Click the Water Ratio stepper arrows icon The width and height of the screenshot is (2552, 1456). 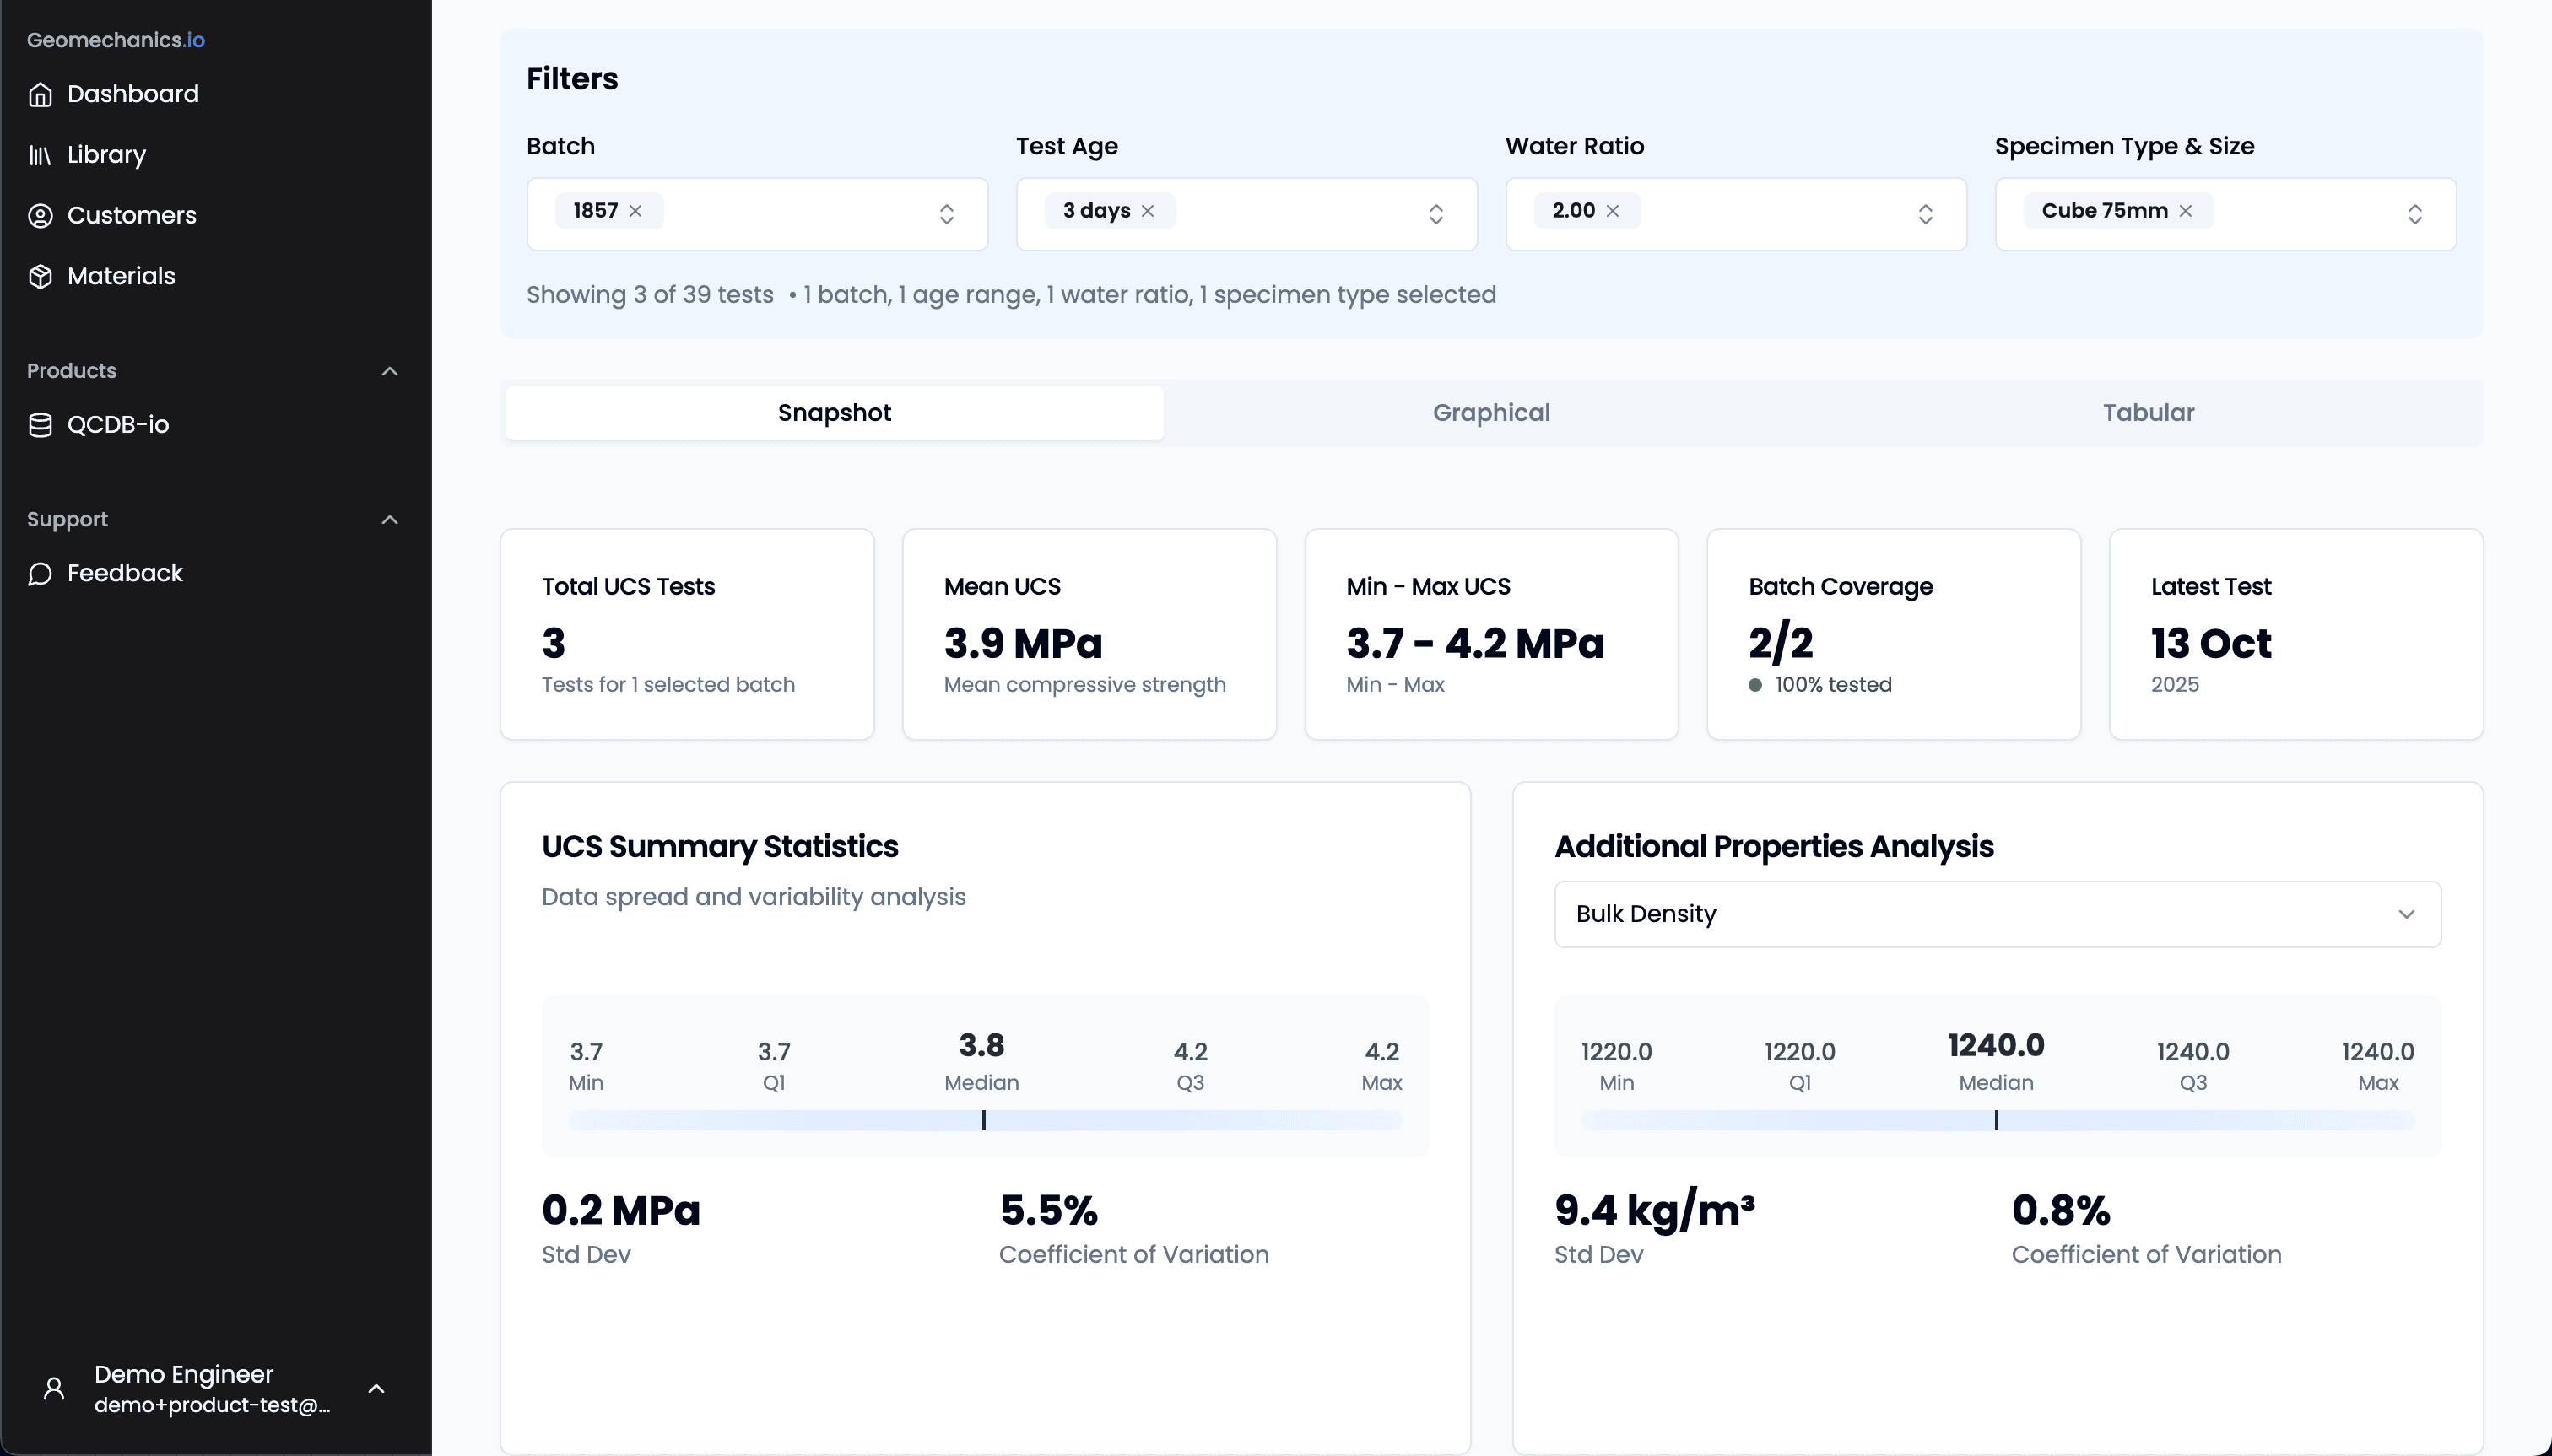pyautogui.click(x=1926, y=213)
